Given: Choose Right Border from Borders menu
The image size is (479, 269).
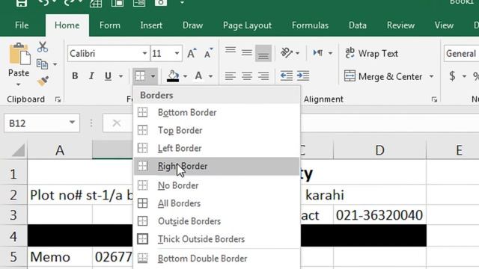Looking at the screenshot, I should coord(216,167).
